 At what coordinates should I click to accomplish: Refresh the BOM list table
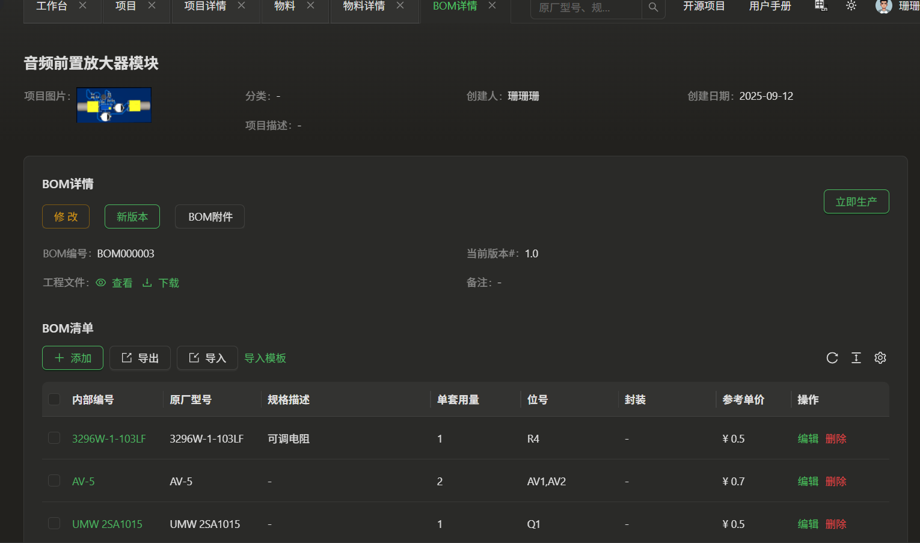tap(832, 358)
